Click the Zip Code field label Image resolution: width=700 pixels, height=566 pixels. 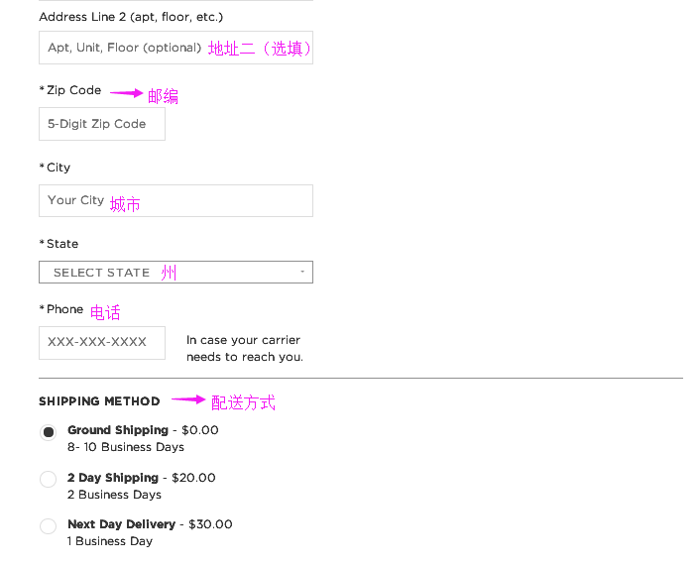70,90
